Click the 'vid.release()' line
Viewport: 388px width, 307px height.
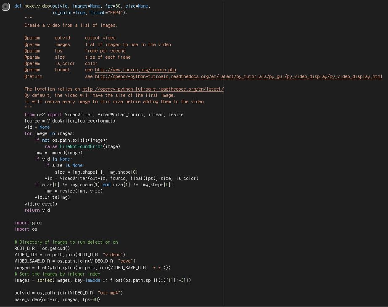pyautogui.click(x=41, y=204)
